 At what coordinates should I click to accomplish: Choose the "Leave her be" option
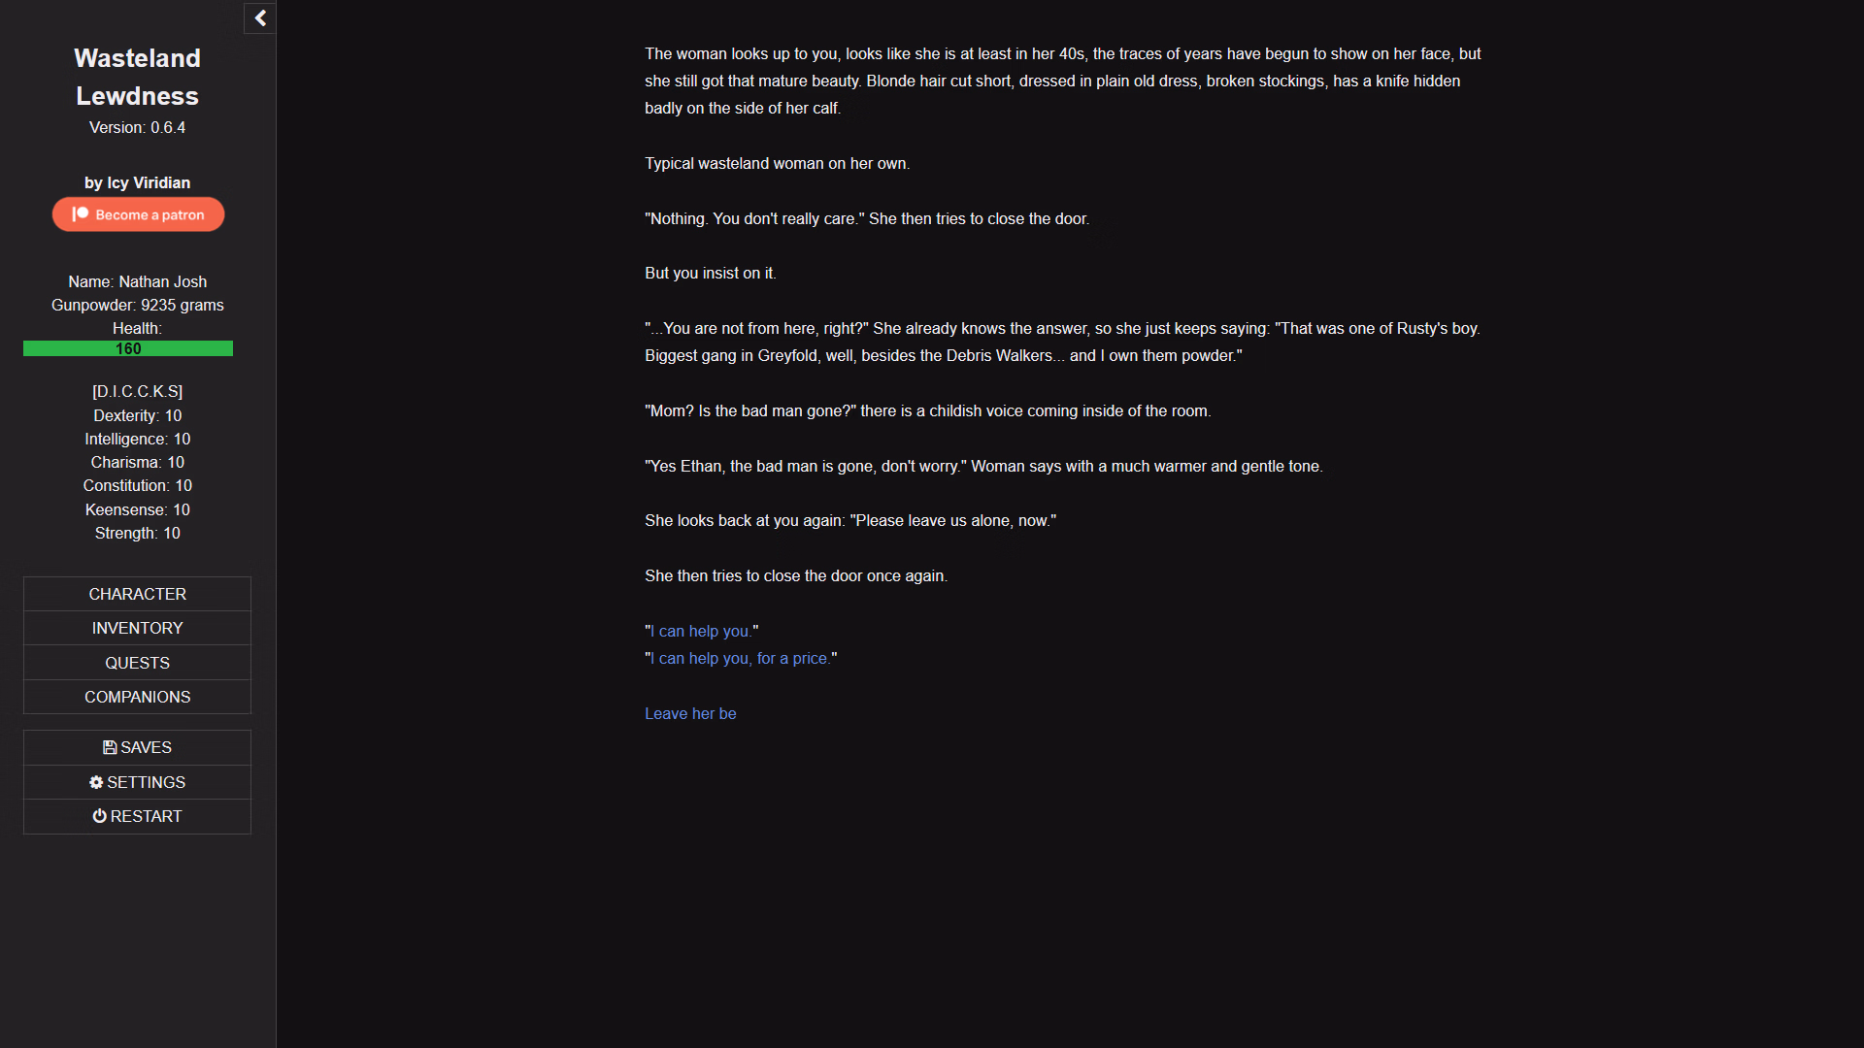[x=690, y=713]
